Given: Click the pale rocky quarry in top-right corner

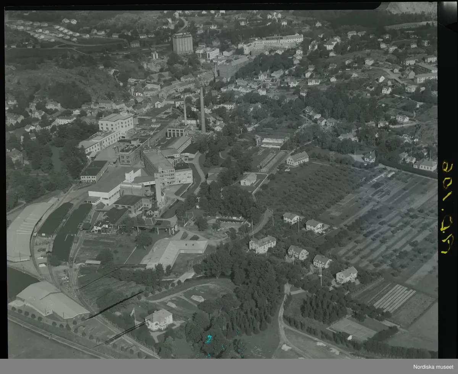Looking at the screenshot, I should (412, 8).
